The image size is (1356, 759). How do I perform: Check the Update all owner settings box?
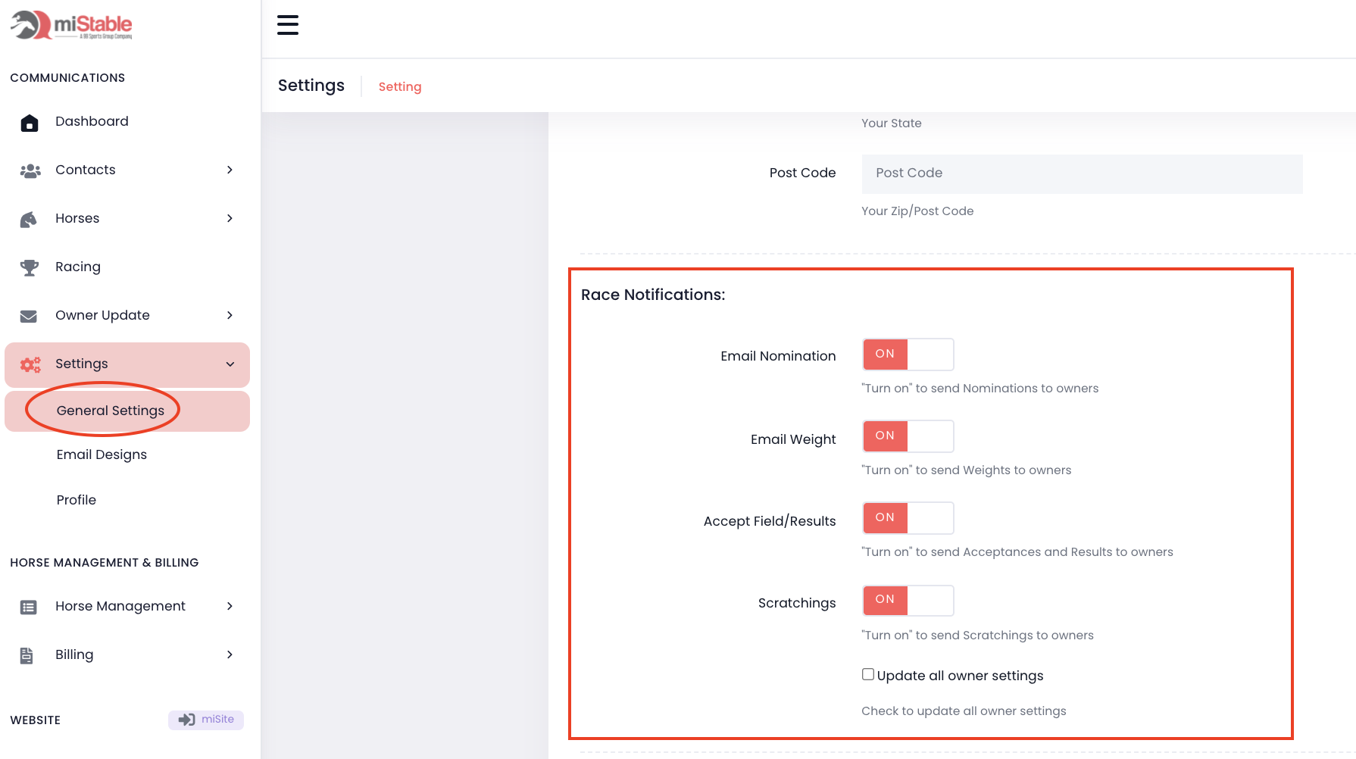point(868,674)
